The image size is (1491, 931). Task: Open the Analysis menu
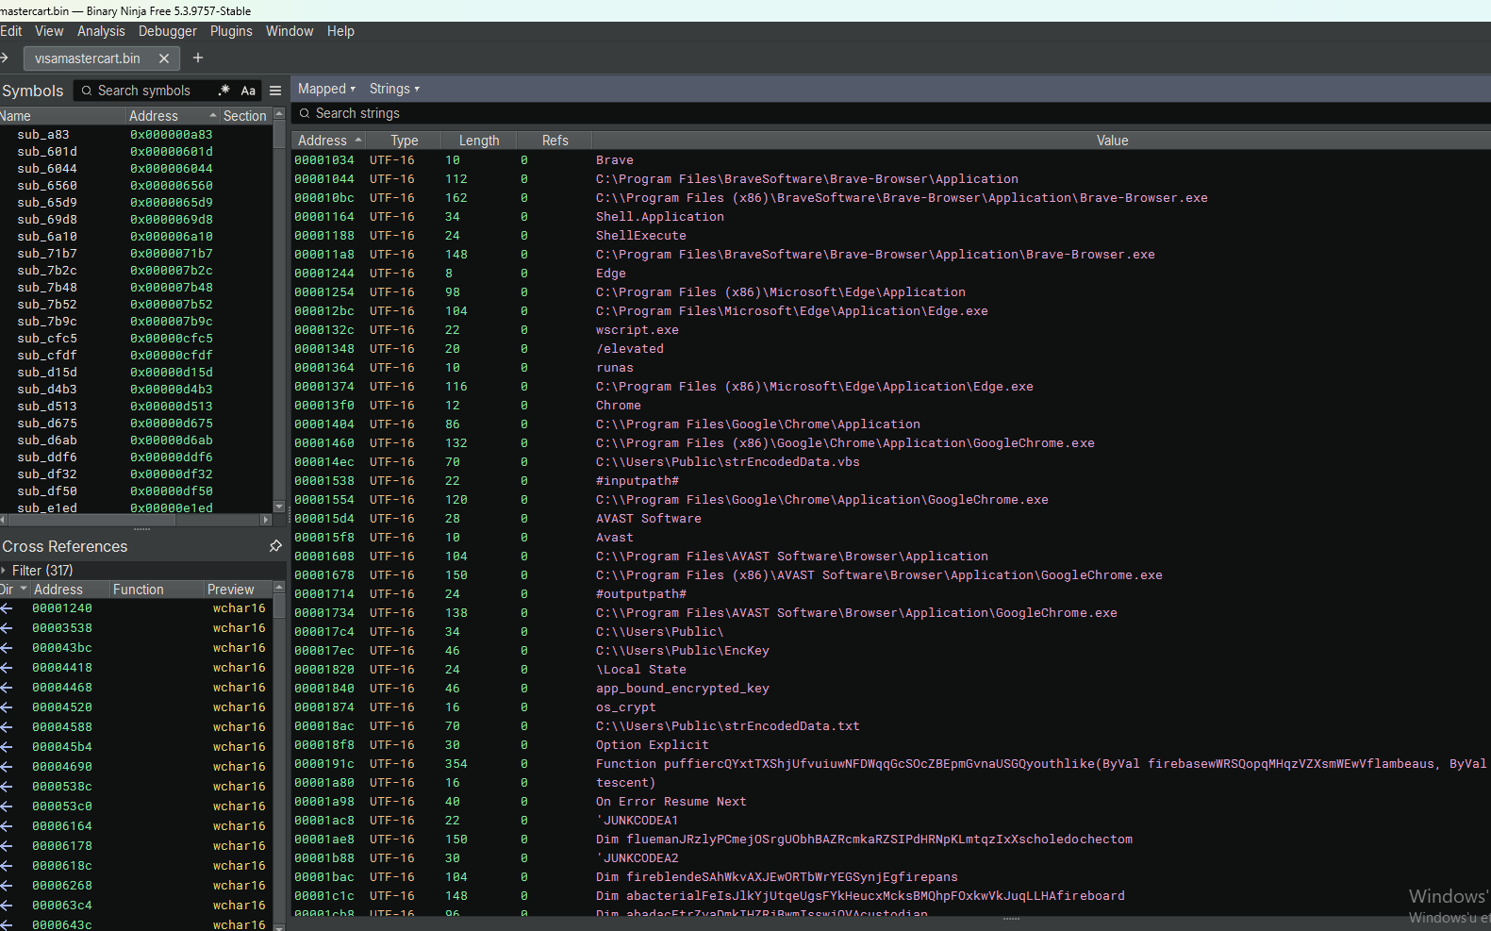tap(101, 31)
